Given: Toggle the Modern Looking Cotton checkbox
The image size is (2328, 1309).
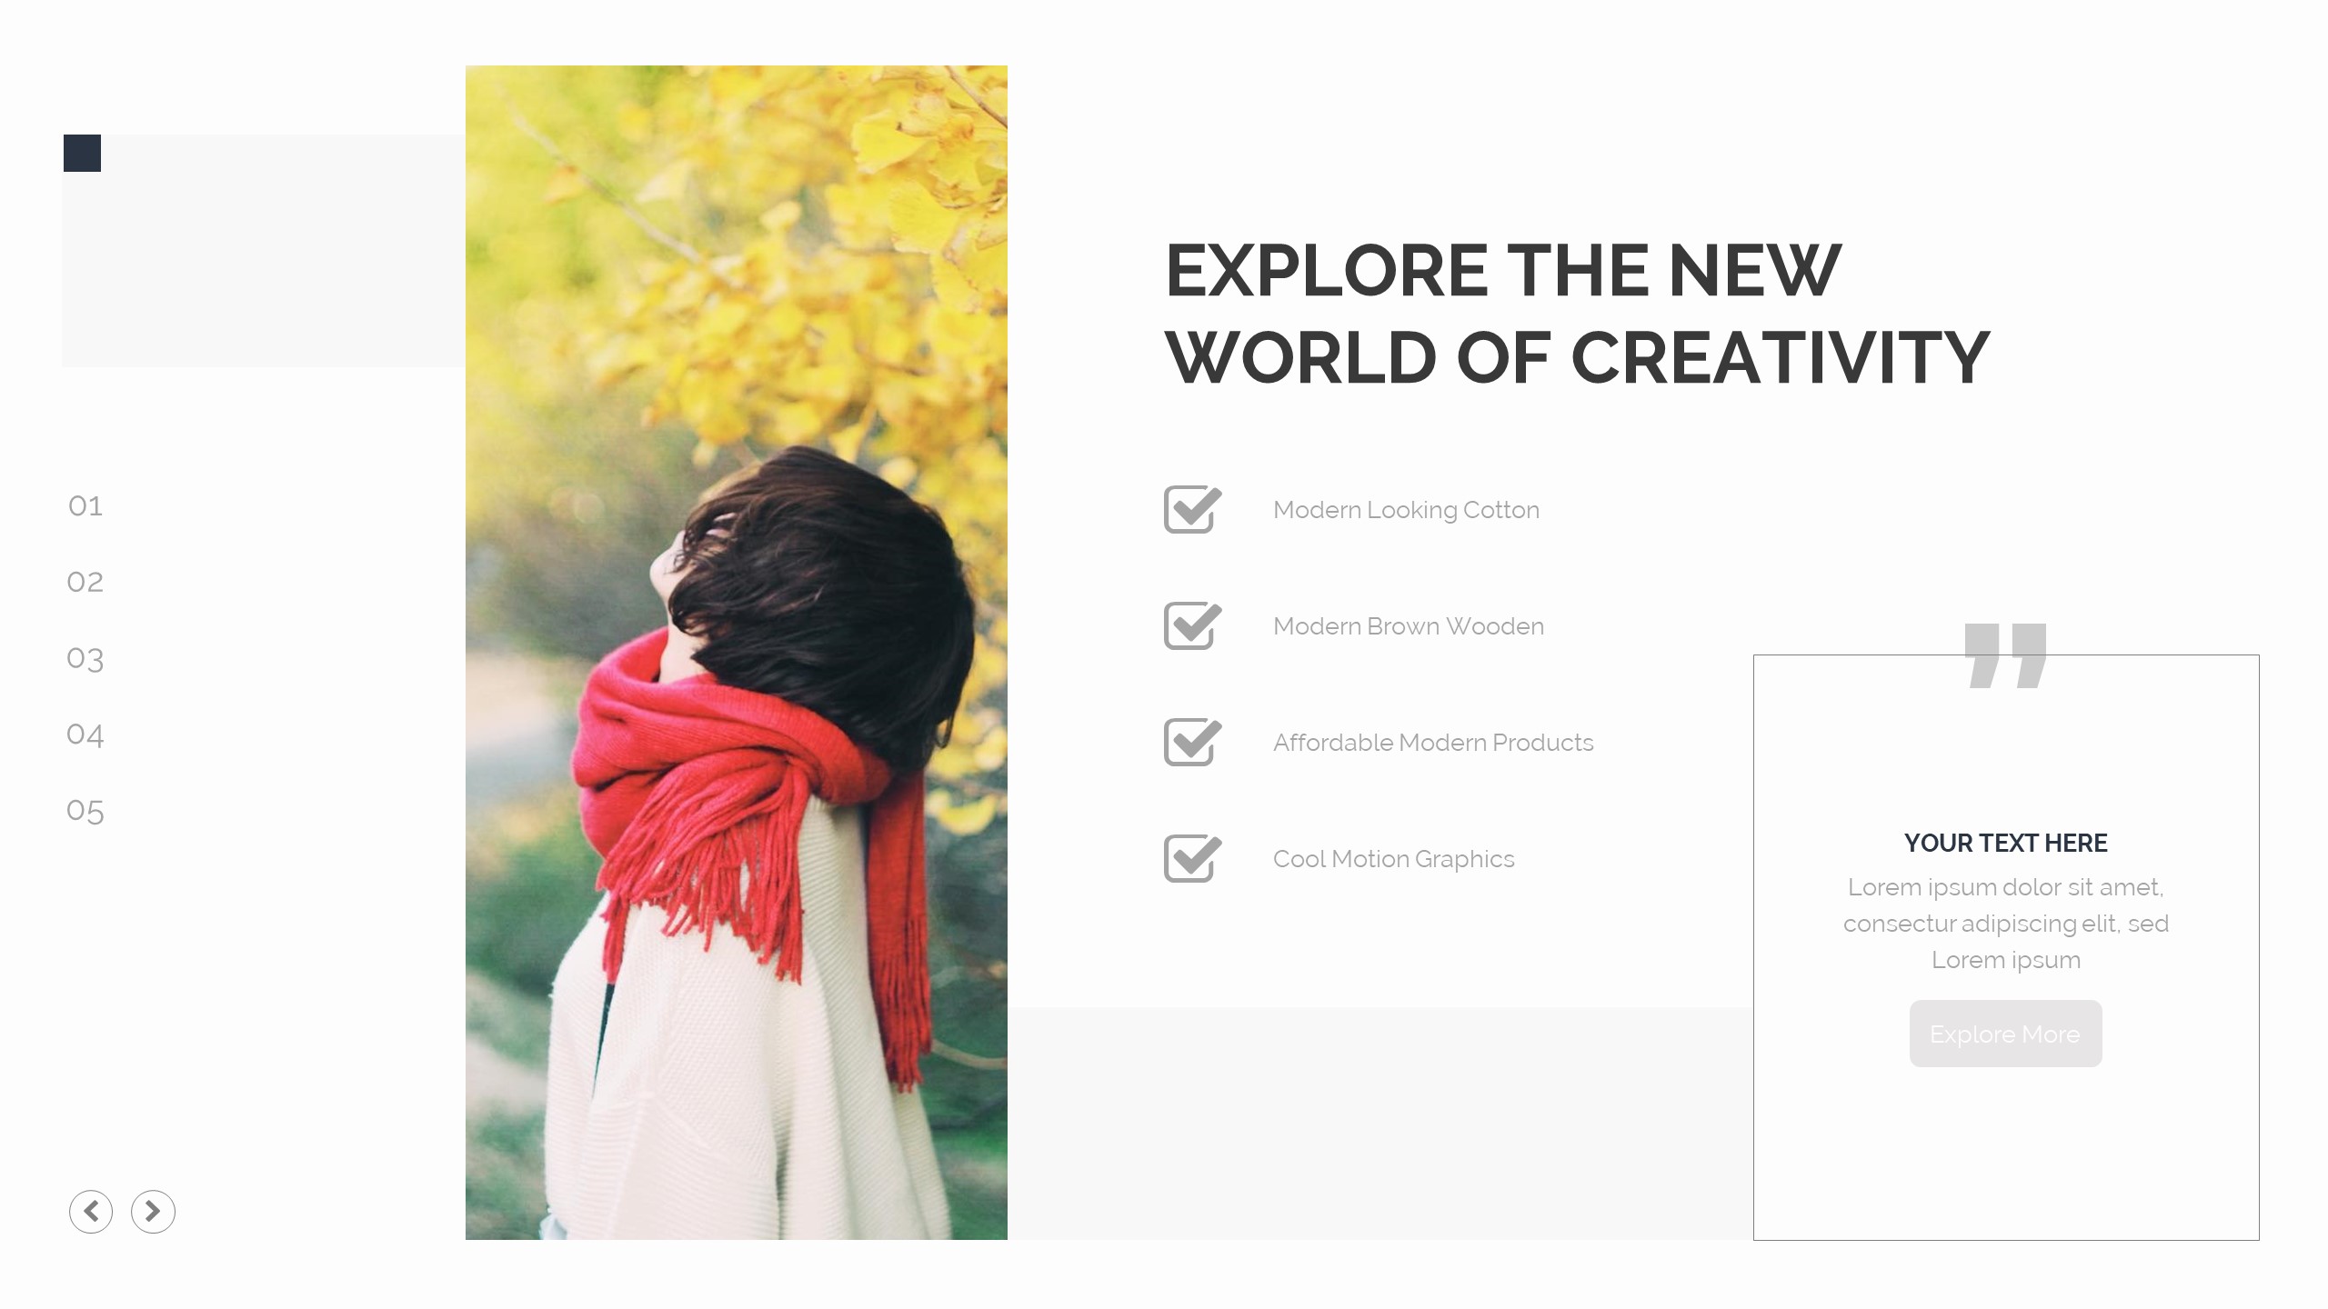Looking at the screenshot, I should click(1192, 509).
